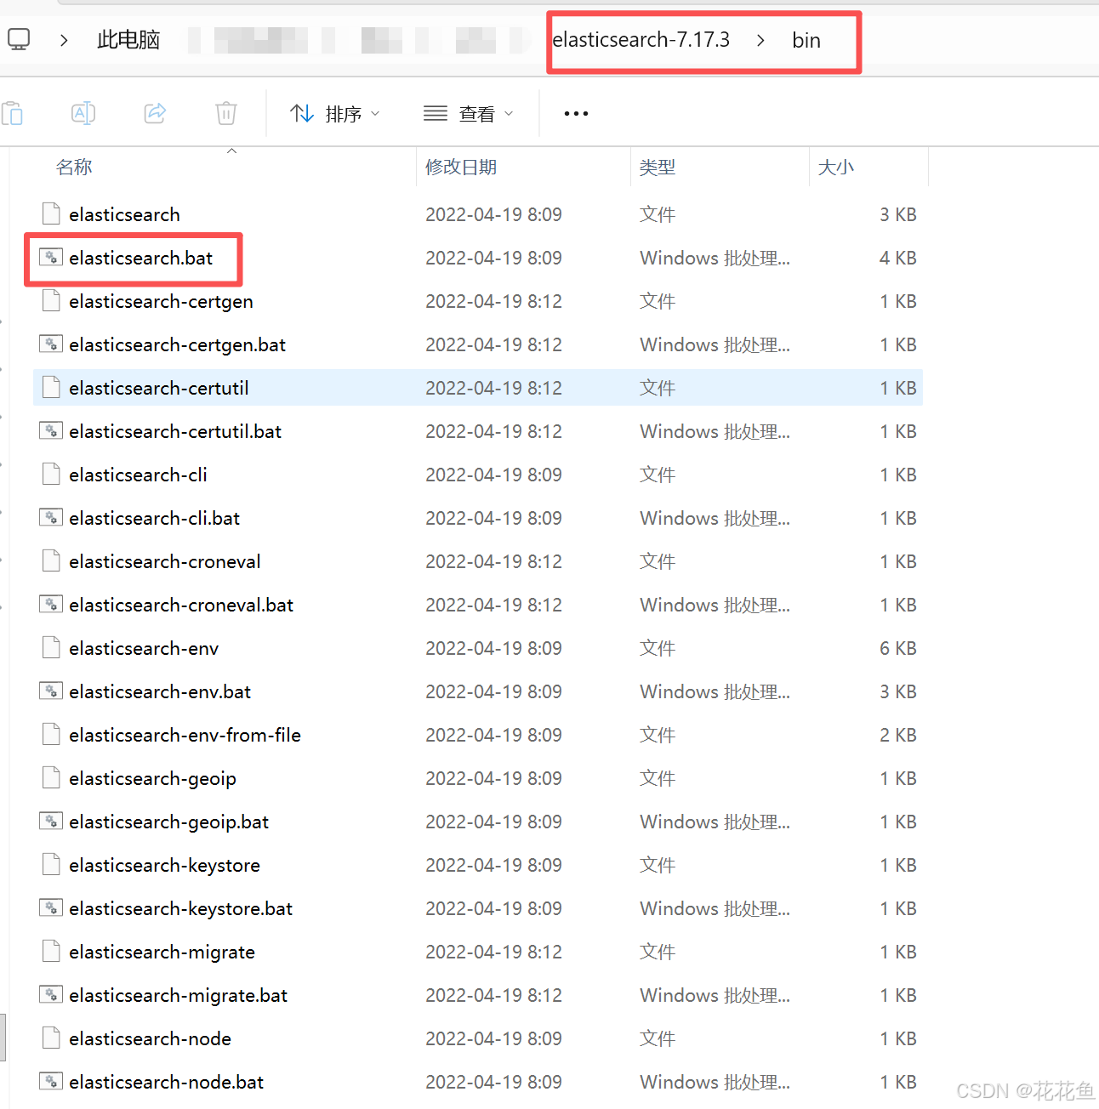The width and height of the screenshot is (1099, 1109).
Task: Select the elasticsearch-croneval file icon
Action: tap(51, 561)
